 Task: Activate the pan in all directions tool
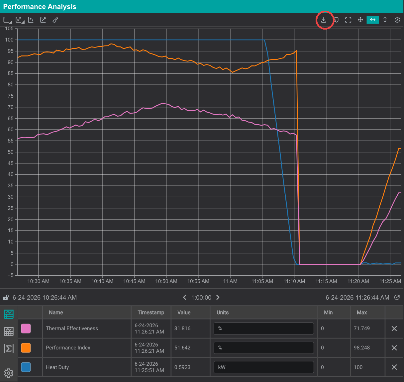coord(360,20)
